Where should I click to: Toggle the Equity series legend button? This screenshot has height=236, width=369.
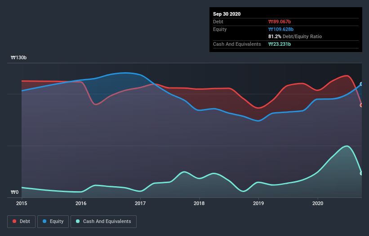pos(53,222)
